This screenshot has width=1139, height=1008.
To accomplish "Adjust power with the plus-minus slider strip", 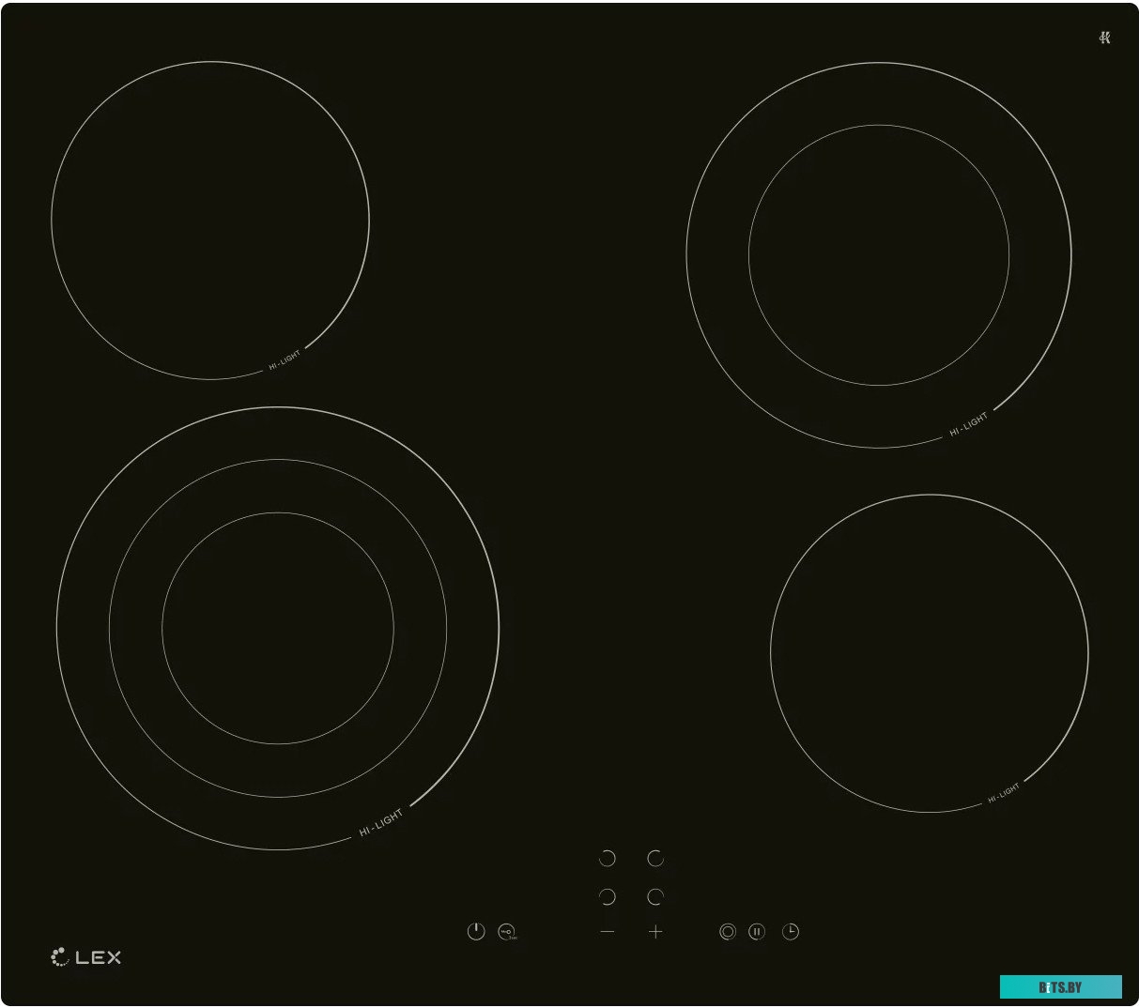I will 632,930.
